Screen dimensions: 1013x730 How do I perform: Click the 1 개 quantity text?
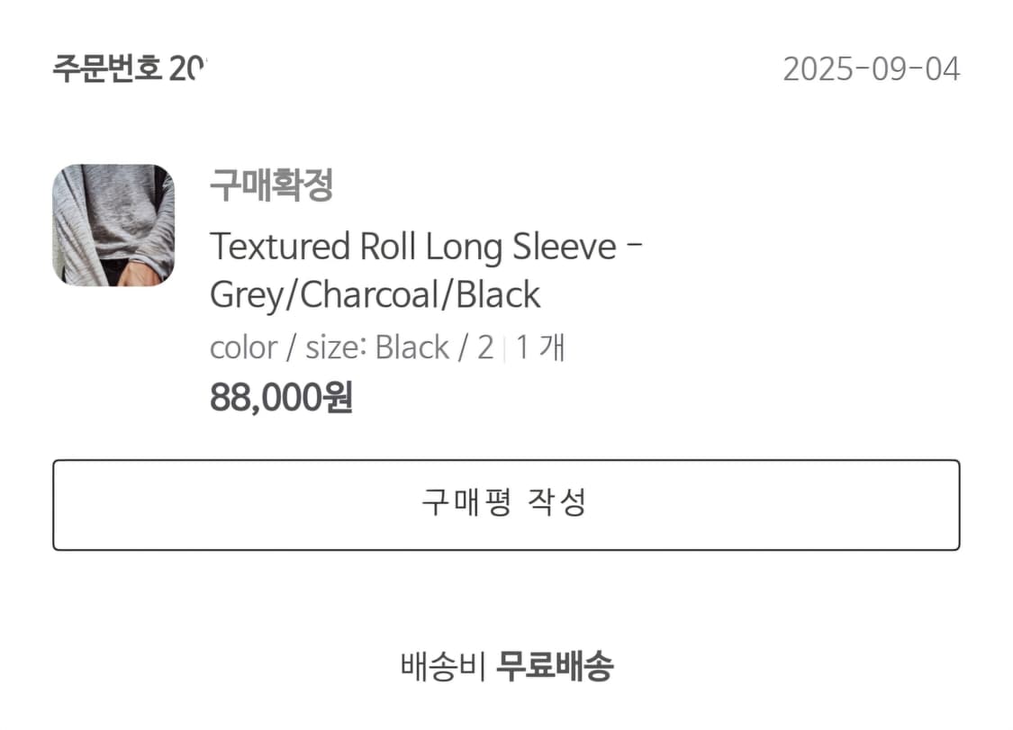tap(540, 347)
